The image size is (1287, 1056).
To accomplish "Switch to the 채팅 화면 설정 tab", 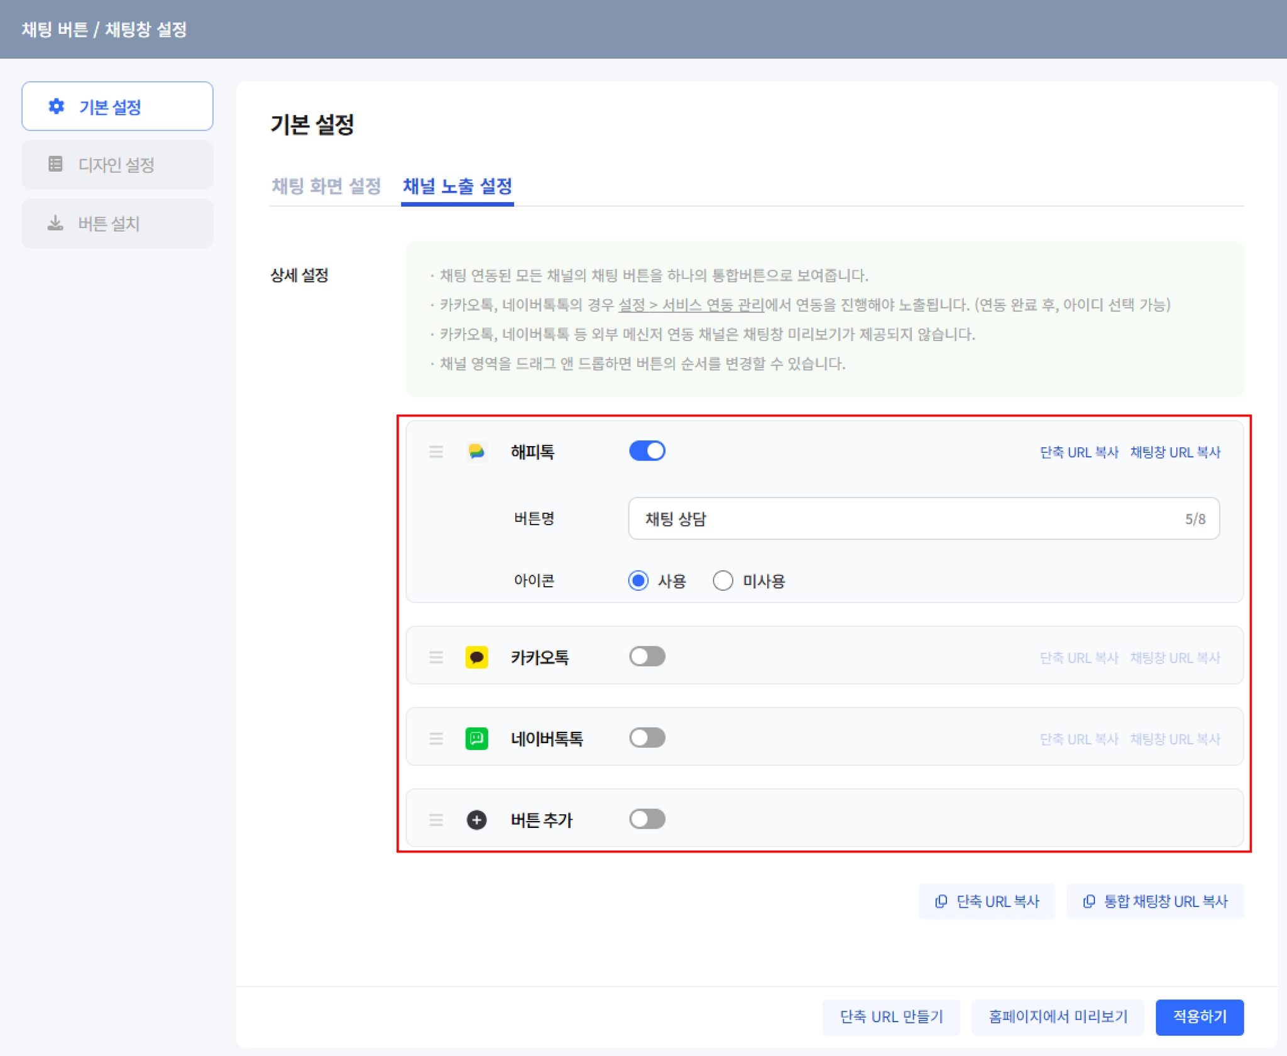I will coord(326,186).
